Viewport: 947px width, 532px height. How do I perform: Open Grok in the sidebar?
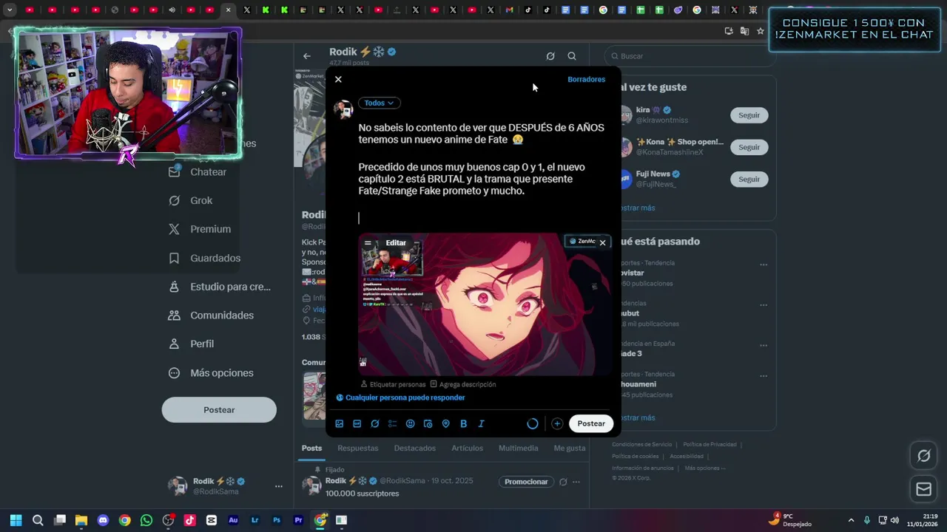[x=191, y=200]
